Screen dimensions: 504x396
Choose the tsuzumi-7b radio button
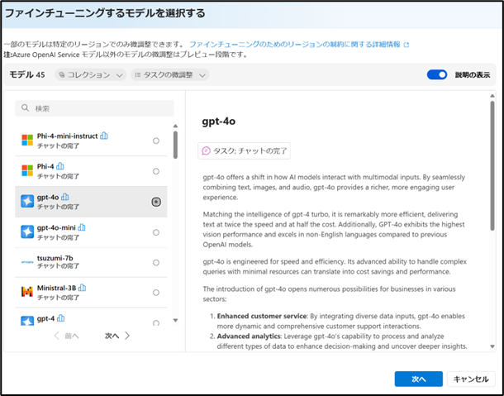click(x=156, y=263)
